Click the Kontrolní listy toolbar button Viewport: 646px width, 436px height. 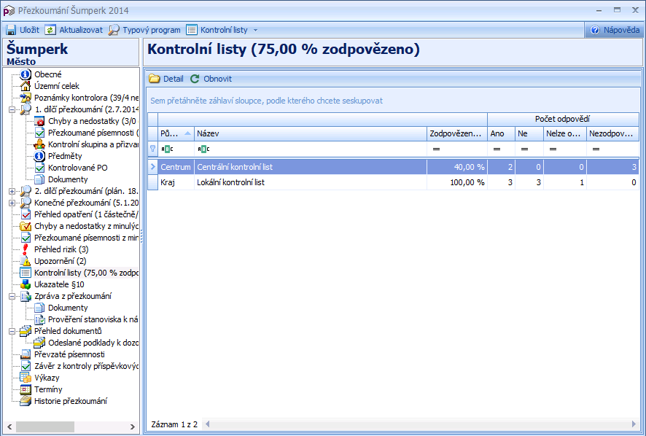(217, 30)
